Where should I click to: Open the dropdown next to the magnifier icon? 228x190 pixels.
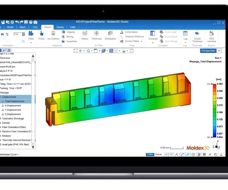[x=92, y=51]
